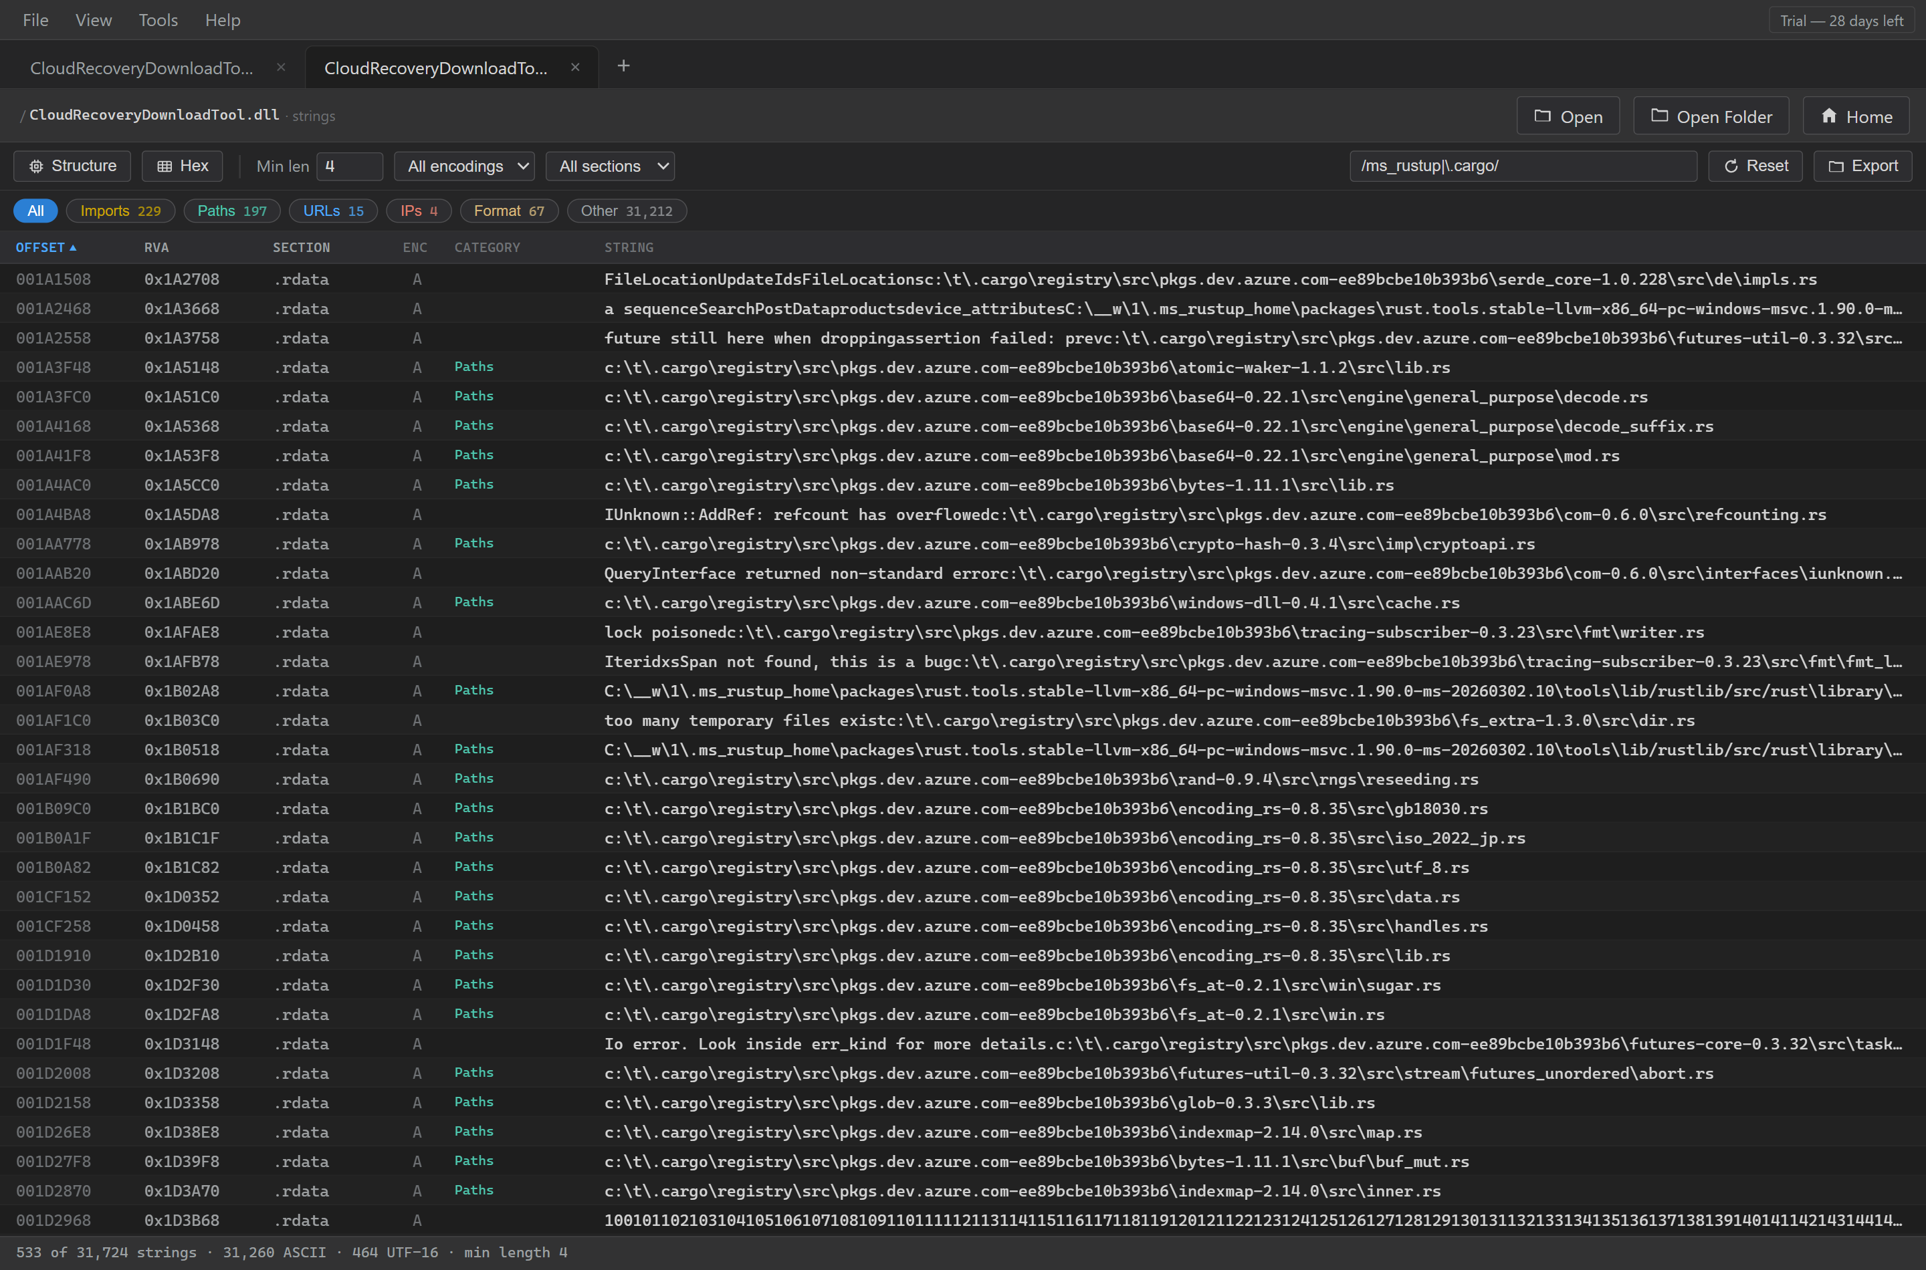
Task: Add a new tab with plus icon
Action: click(x=623, y=66)
